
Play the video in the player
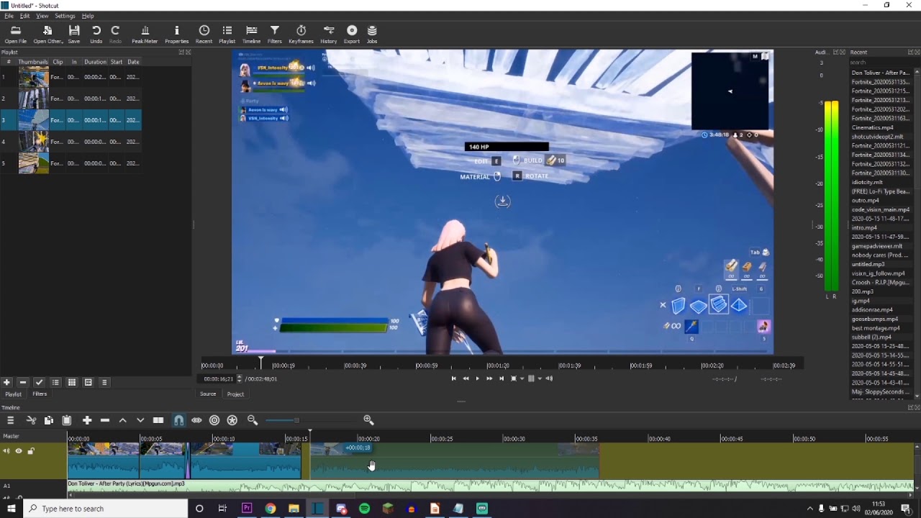click(477, 378)
